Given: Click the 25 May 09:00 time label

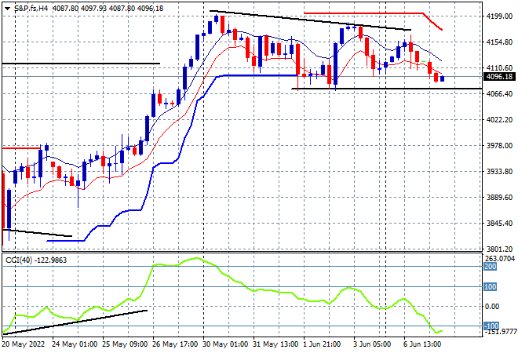Looking at the screenshot, I should tap(125, 344).
